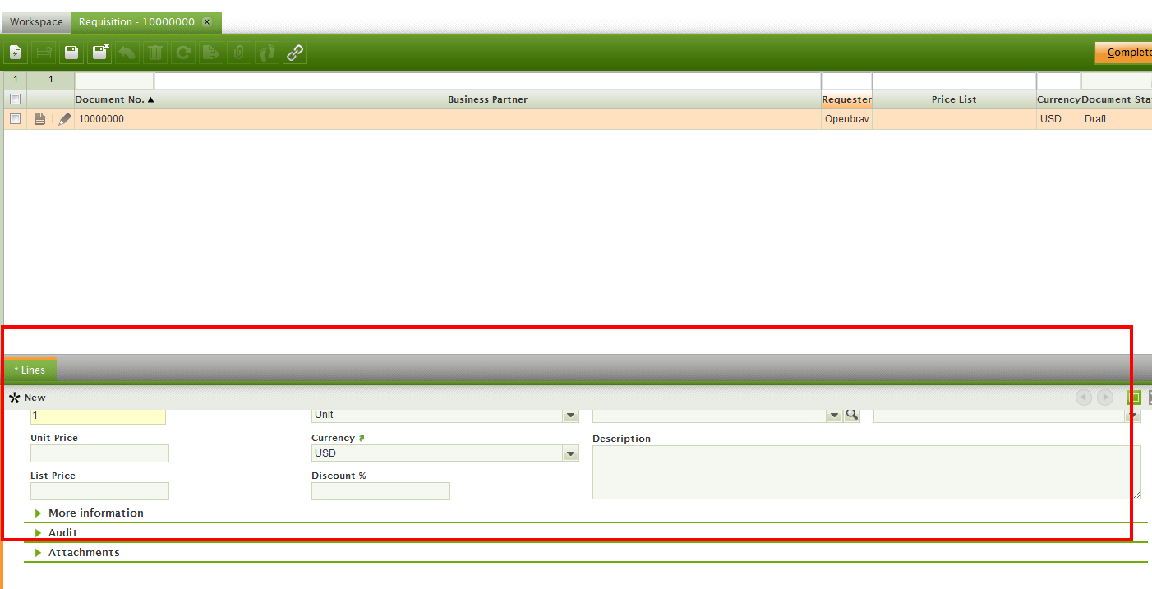
Task: Expand the More information section
Action: (95, 513)
